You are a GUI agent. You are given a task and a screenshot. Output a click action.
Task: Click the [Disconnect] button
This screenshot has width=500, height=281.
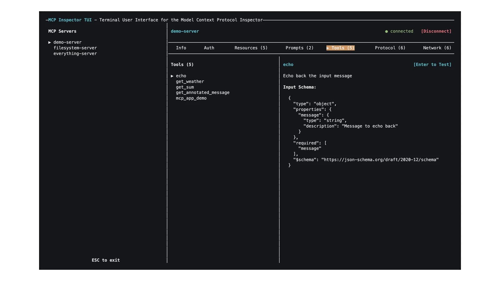(x=436, y=31)
